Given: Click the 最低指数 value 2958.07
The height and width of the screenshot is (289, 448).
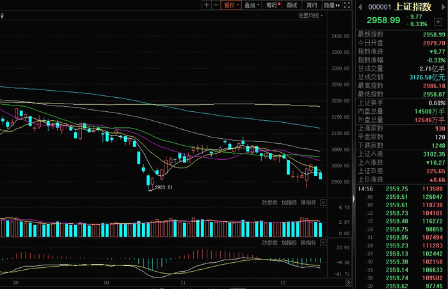Looking at the screenshot, I should click(434, 94).
